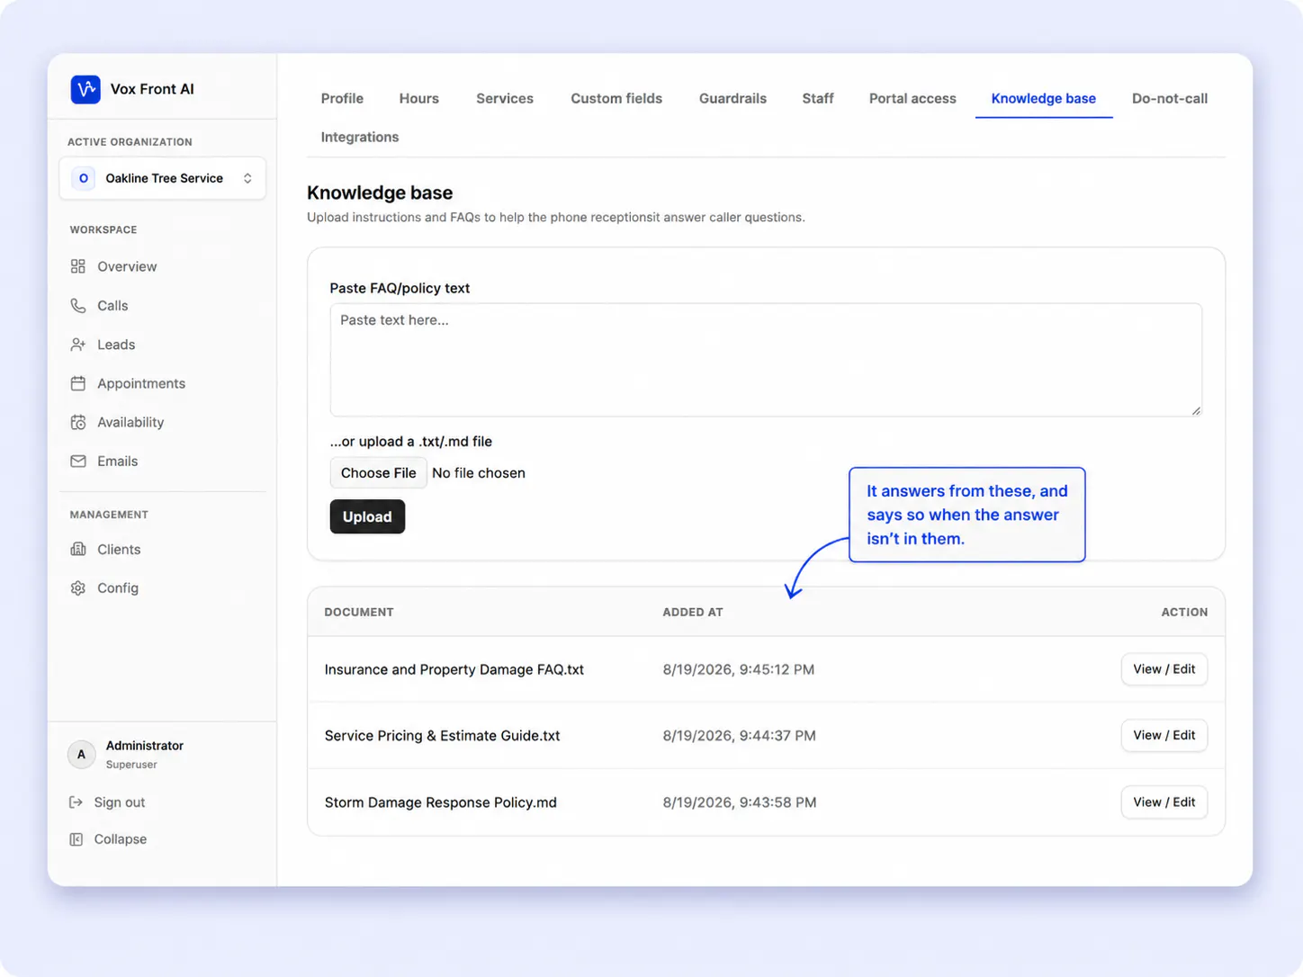Click the text area resize handle
This screenshot has height=977, width=1303.
pyautogui.click(x=1196, y=410)
